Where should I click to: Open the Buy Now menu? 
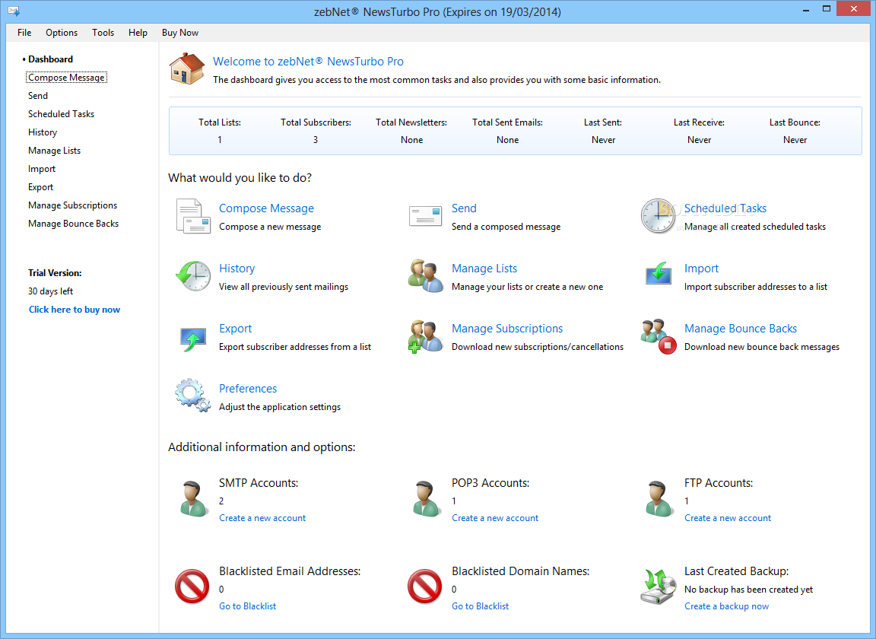click(x=180, y=33)
